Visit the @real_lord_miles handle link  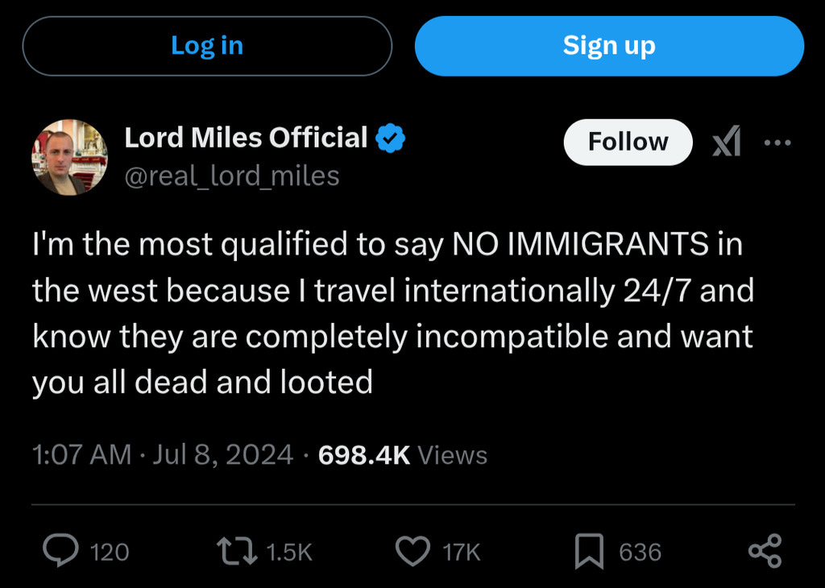pos(231,176)
